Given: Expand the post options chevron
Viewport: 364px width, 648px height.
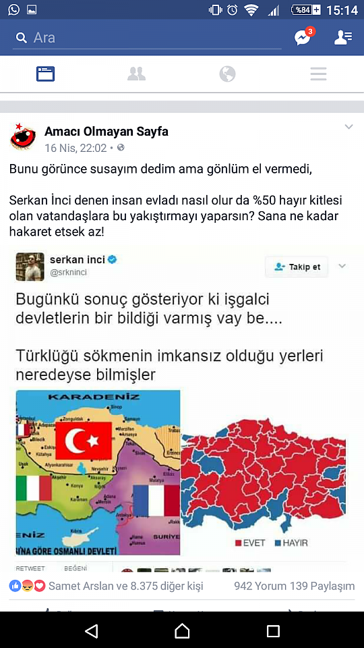Looking at the screenshot, I should pos(349,127).
